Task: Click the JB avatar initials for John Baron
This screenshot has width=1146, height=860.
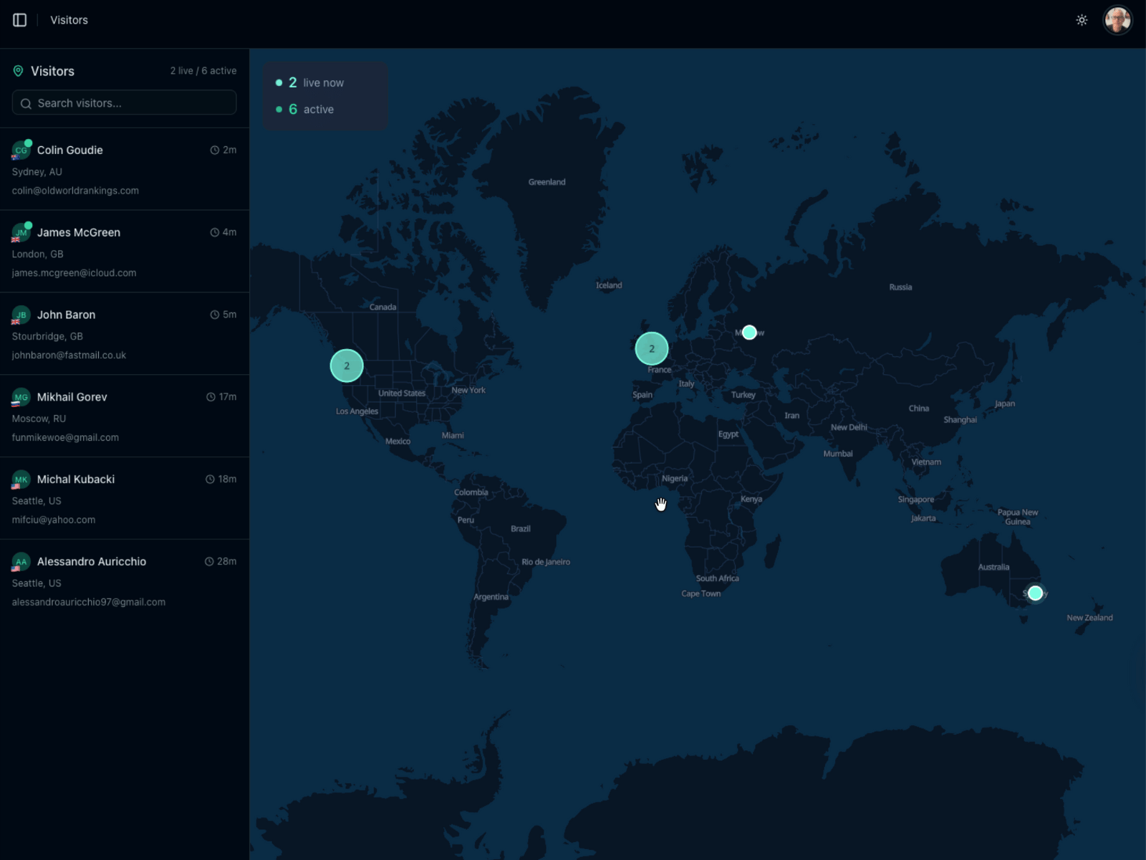Action: pyautogui.click(x=20, y=315)
